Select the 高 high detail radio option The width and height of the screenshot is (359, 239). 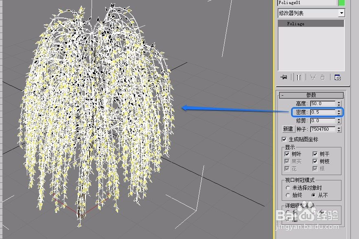[x=288, y=219]
